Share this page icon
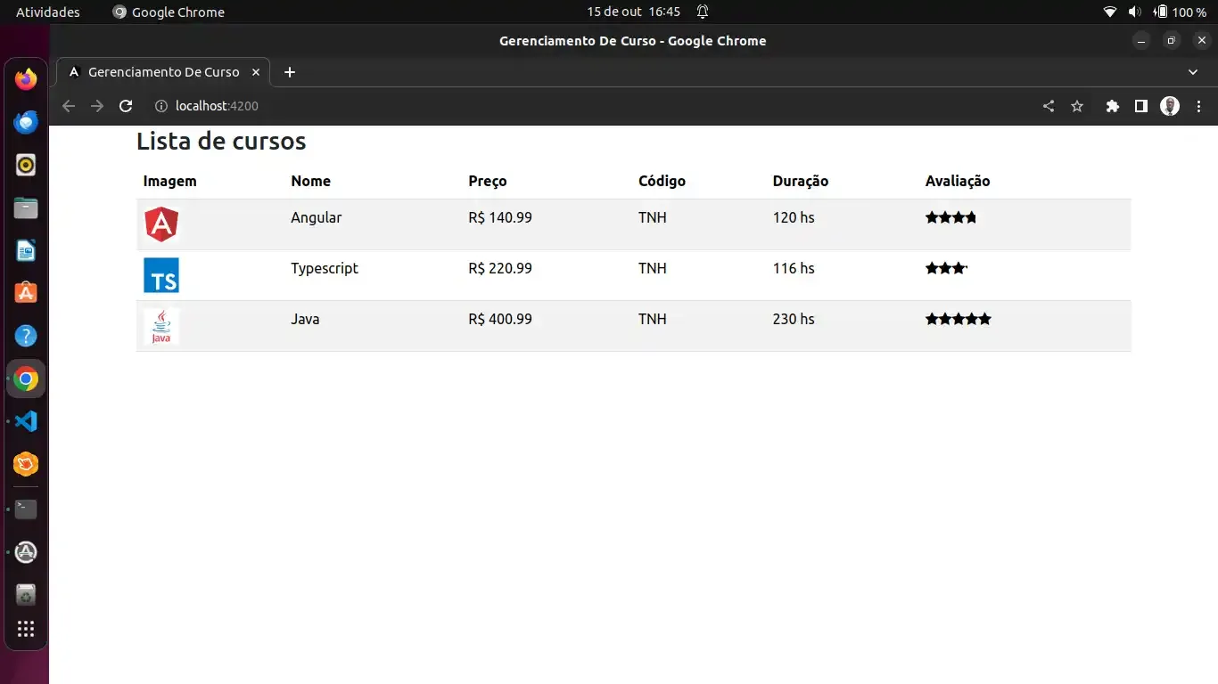This screenshot has width=1218, height=684. pyautogui.click(x=1049, y=106)
